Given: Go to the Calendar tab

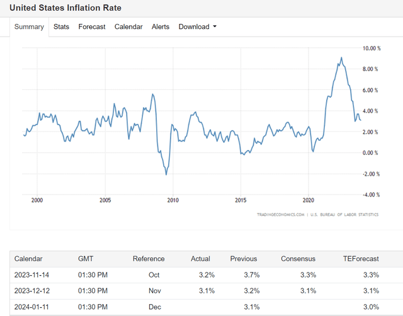Looking at the screenshot, I should pos(128,26).
